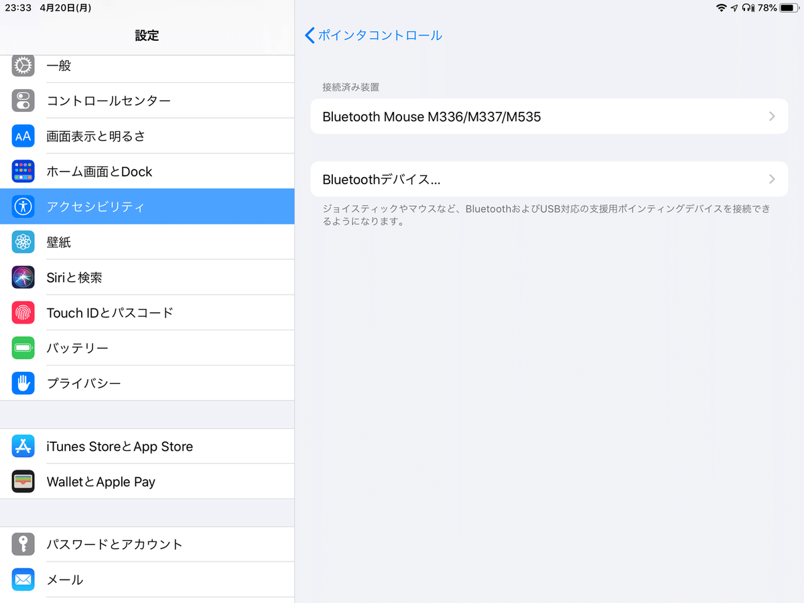The image size is (804, 603).
Task: Open 一般 settings
Action: pos(147,66)
